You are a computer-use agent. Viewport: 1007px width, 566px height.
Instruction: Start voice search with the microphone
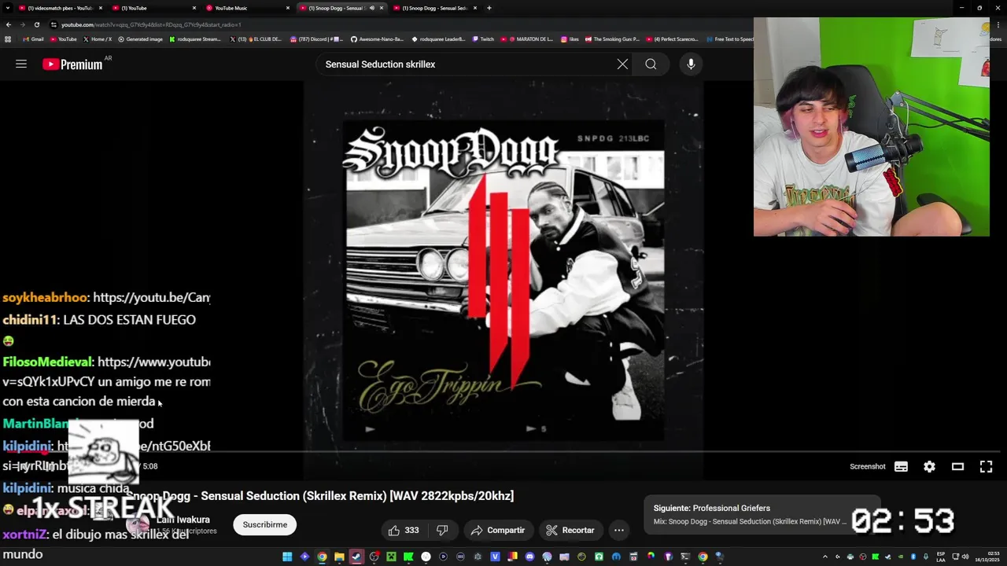691,64
